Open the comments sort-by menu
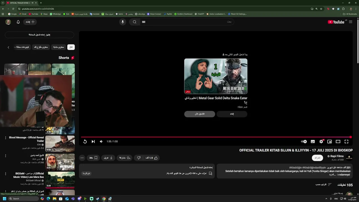The image size is (359, 202). tap(323, 185)
